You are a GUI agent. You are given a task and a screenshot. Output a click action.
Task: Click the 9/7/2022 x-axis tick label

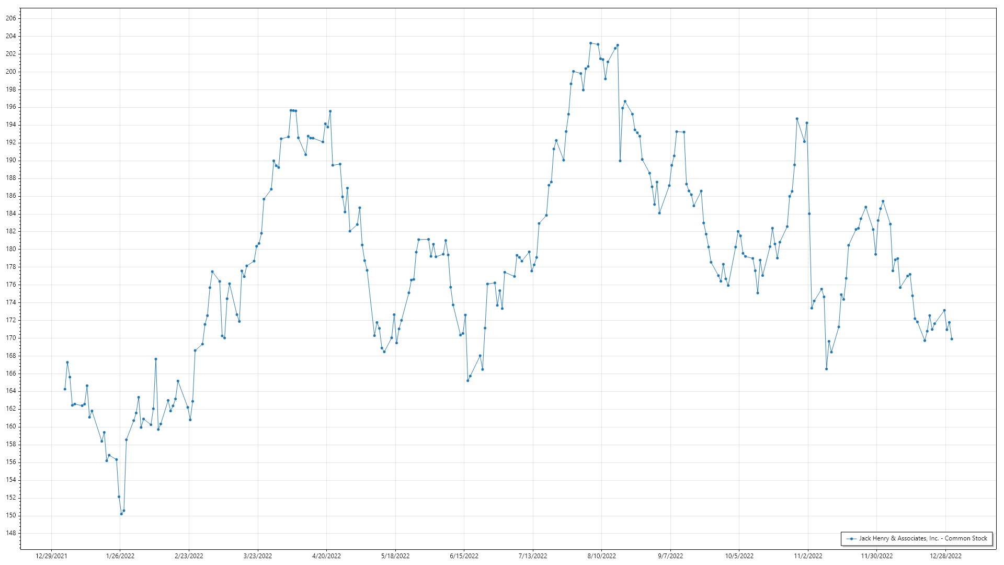670,556
